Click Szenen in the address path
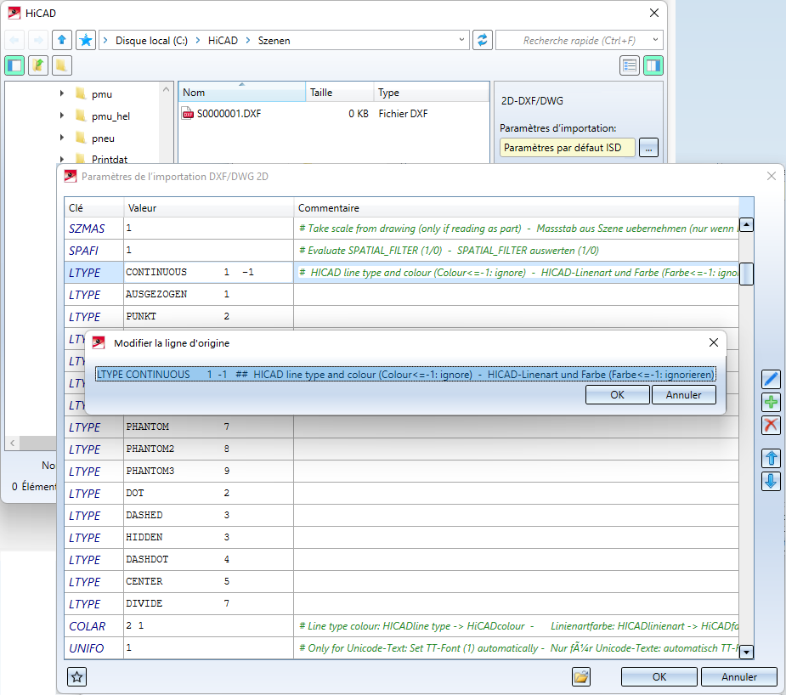This screenshot has width=786, height=695. 274,41
